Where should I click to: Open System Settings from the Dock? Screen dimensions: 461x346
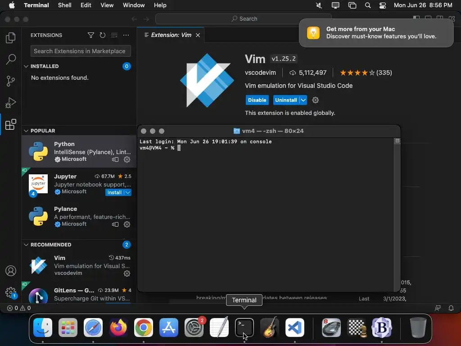click(x=194, y=328)
